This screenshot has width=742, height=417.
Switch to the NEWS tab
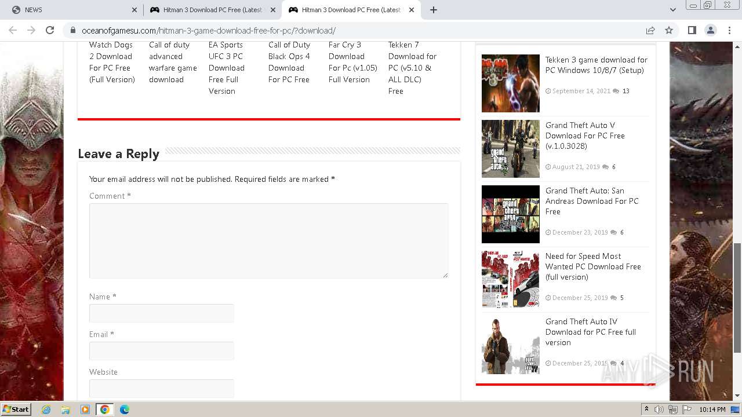coord(71,10)
